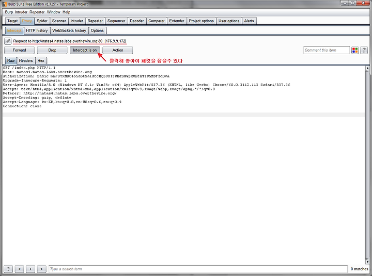Screen dimensions: 372x276
Task: Open the WebSockets history sub-tab
Action: [69, 30]
